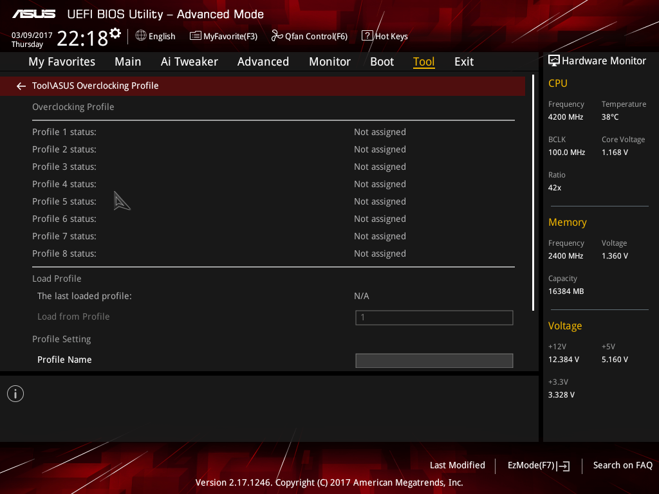The width and height of the screenshot is (659, 494).
Task: Click the BCLK 100.0 MHz value
Action: (x=566, y=152)
